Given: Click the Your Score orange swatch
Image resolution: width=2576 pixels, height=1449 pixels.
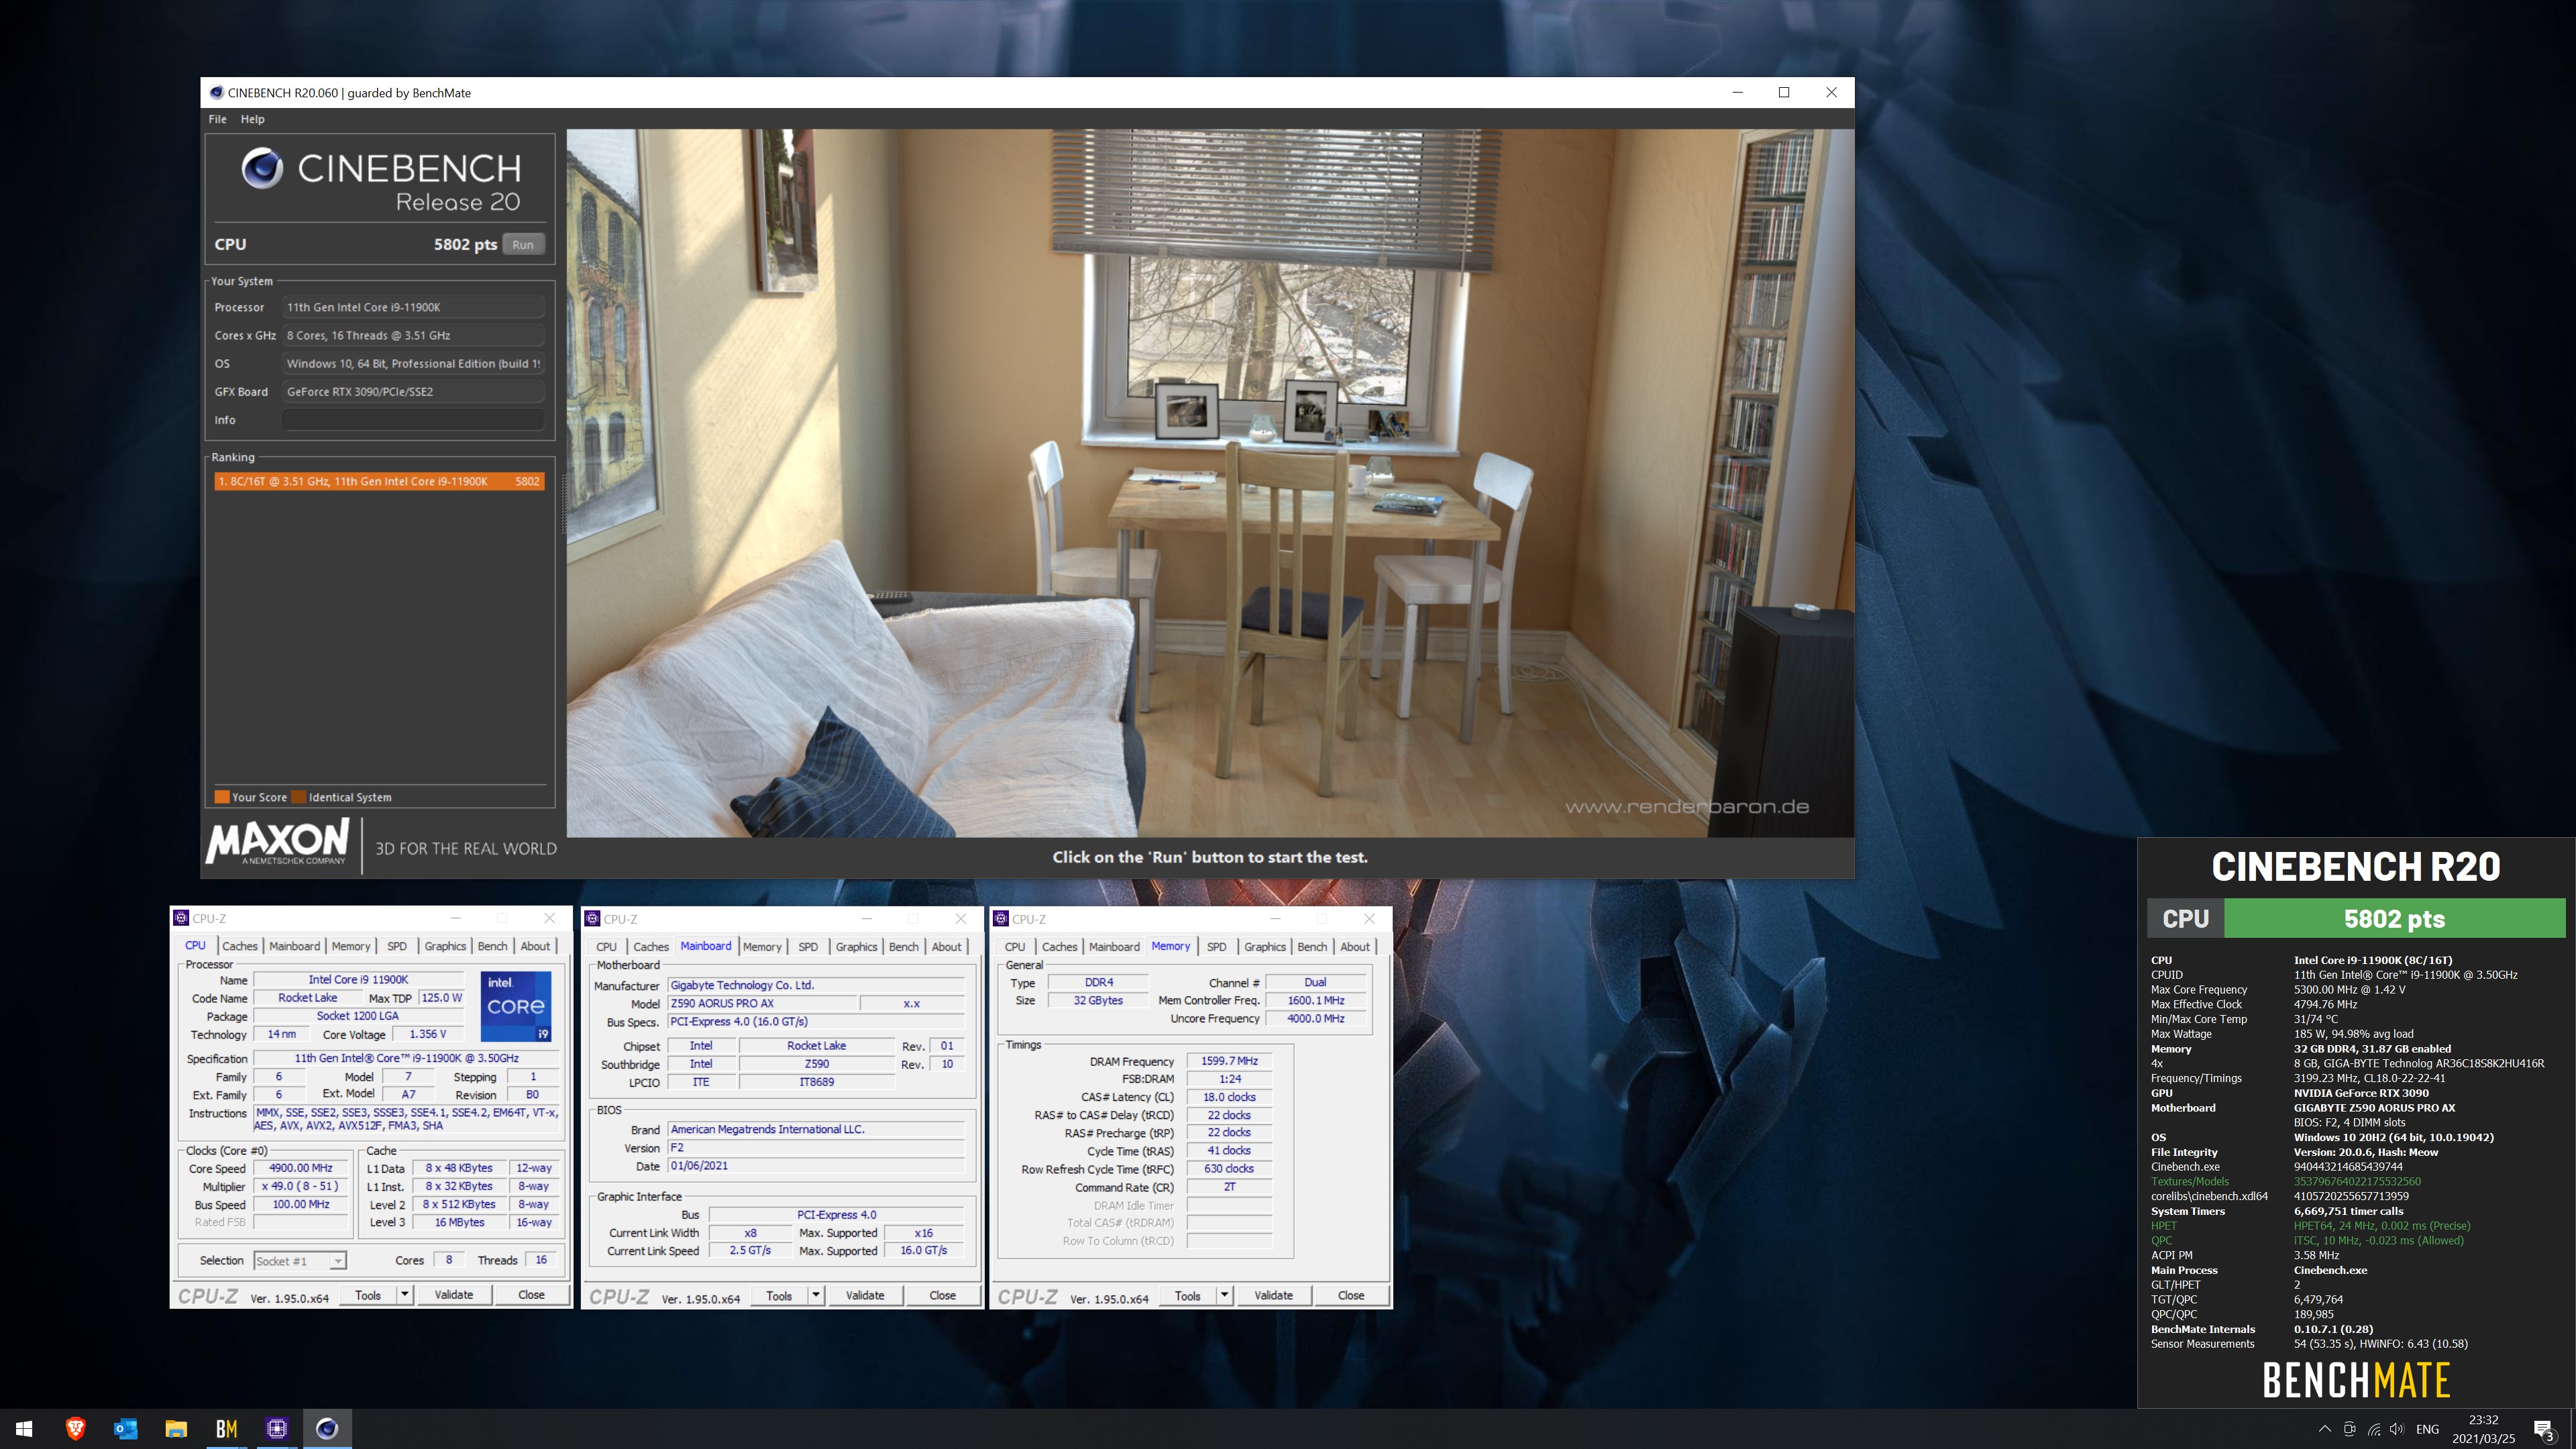Looking at the screenshot, I should click(222, 797).
